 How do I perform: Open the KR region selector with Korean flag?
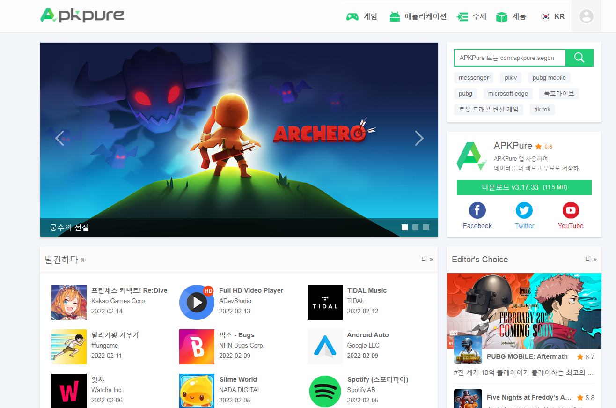(x=552, y=16)
